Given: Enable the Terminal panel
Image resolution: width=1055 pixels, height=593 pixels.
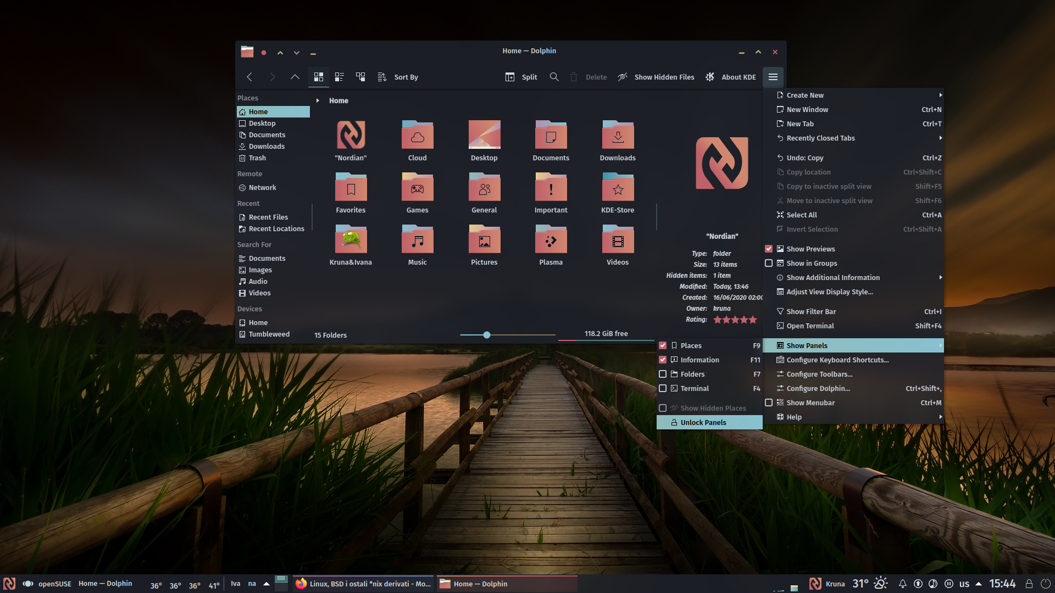Looking at the screenshot, I should click(663, 388).
